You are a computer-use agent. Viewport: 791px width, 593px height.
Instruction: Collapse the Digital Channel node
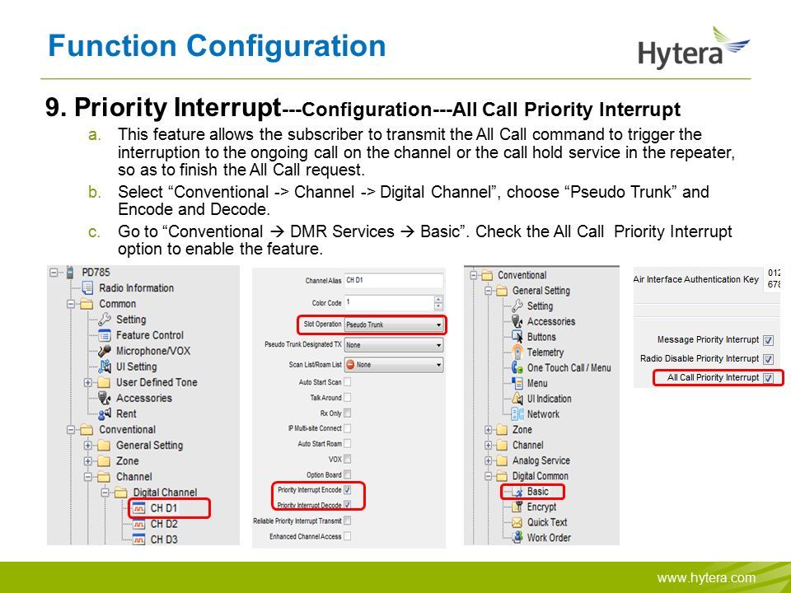(105, 493)
